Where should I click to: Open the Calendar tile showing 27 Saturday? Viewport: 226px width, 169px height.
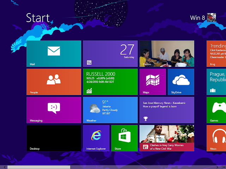click(110, 54)
